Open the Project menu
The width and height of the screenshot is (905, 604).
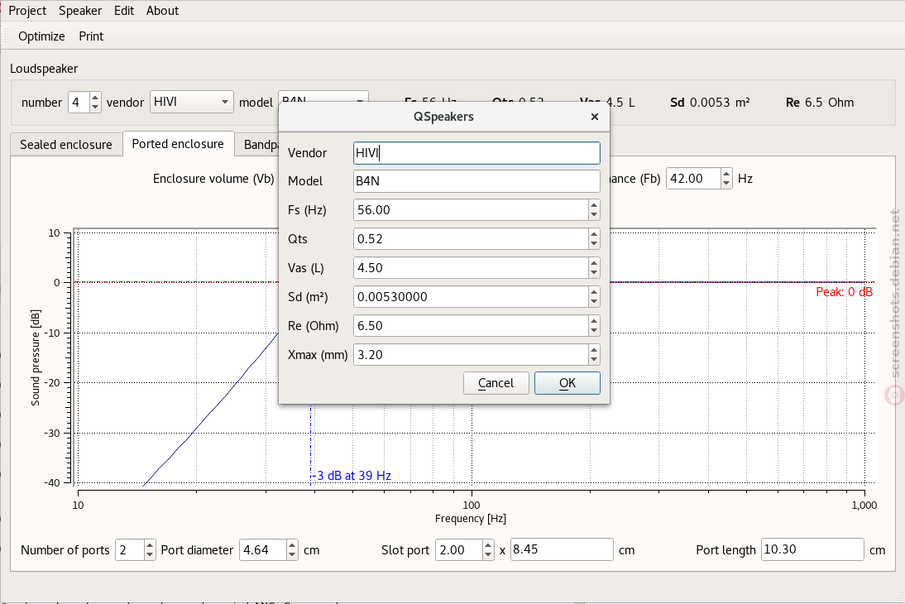27,11
